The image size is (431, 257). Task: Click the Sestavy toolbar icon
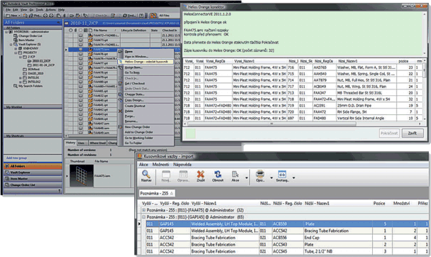283,174
